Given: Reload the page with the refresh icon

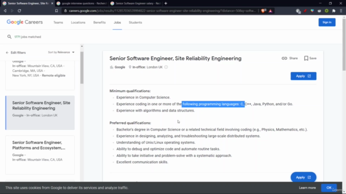Looking at the screenshot, I should click(19, 11).
